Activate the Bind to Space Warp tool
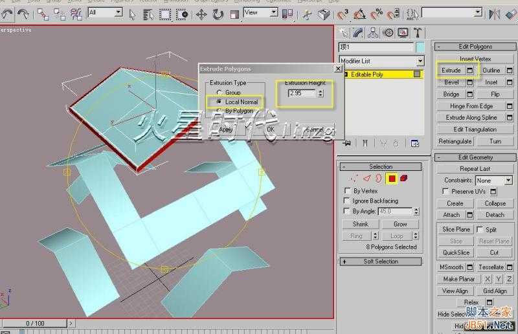 tap(76, 14)
